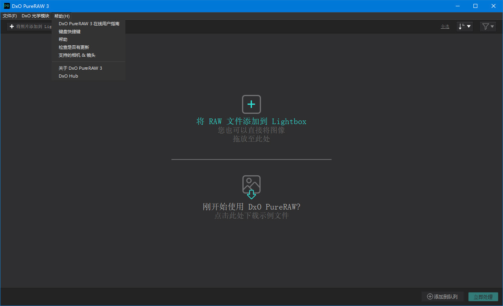Click the 全选 link

445,26
